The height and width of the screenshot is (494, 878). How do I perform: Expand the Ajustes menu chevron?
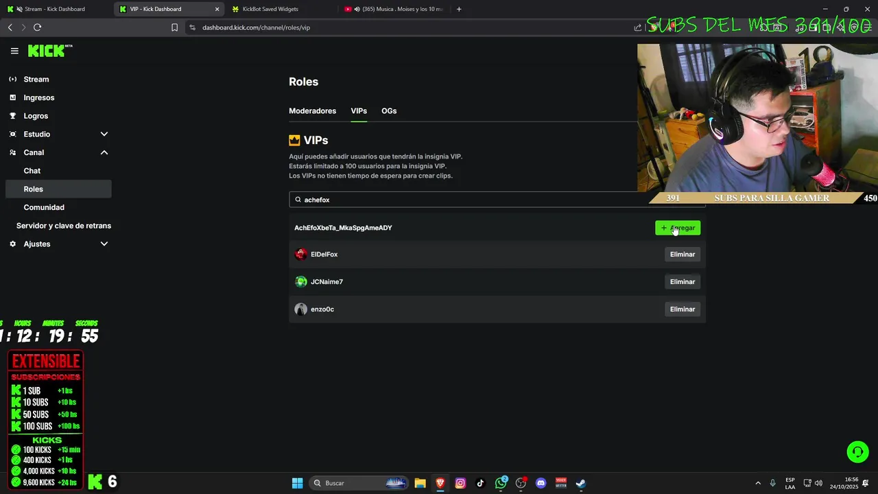[104, 244]
